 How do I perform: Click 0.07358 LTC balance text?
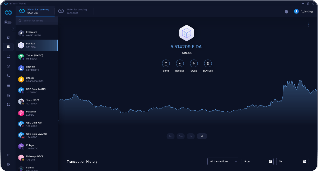pos(33,70)
